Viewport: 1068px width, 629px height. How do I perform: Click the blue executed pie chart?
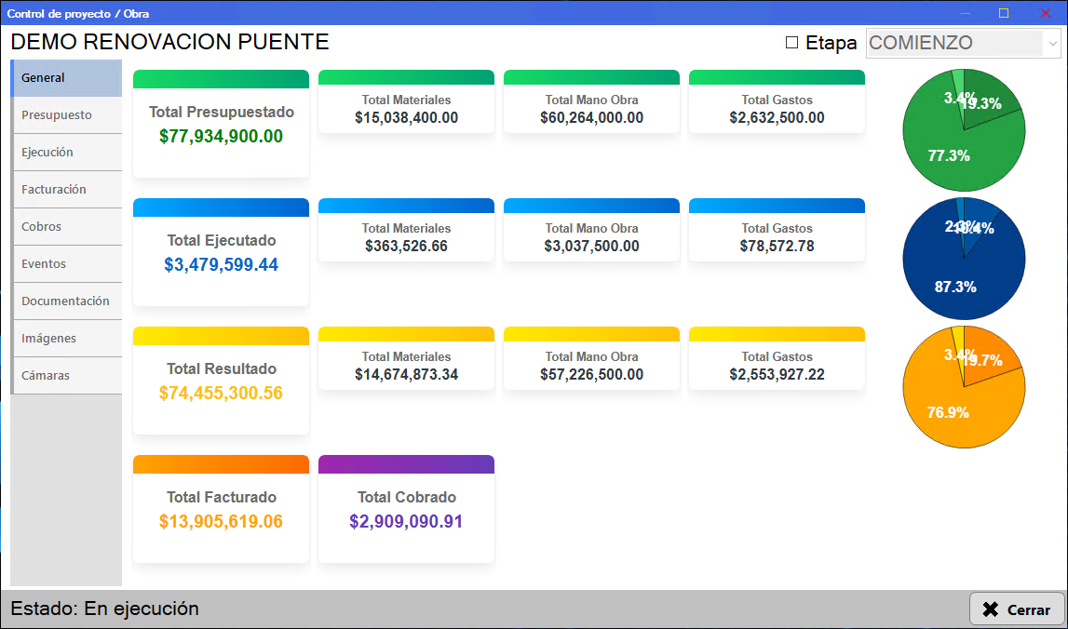[964, 259]
